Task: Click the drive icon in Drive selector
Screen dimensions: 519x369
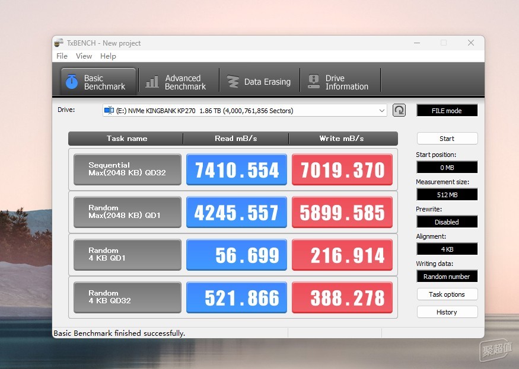Action: (109, 110)
